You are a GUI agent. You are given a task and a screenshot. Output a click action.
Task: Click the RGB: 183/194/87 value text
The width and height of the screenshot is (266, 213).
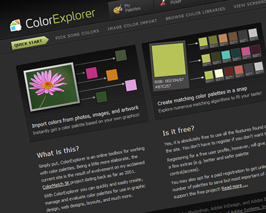click(x=169, y=81)
